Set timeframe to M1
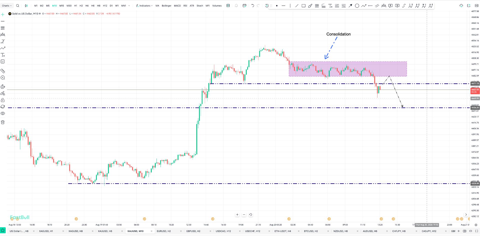This screenshot has width=480, height=236. [x=36, y=6]
